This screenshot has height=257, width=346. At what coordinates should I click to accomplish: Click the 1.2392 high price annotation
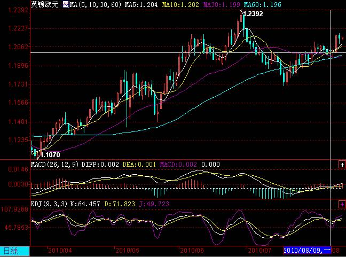[253, 14]
